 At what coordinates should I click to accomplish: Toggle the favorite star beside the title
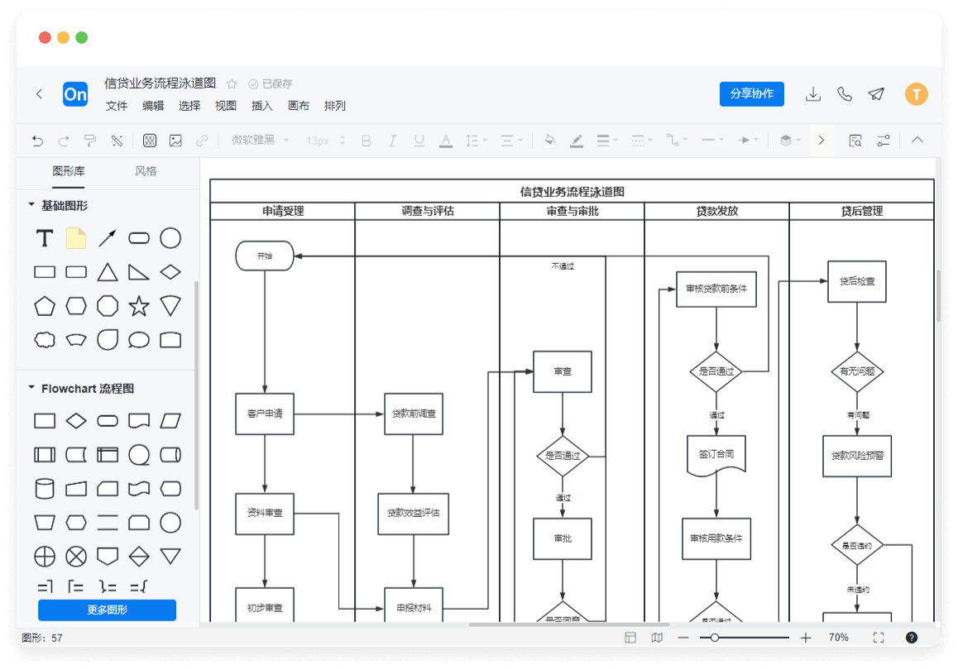232,84
